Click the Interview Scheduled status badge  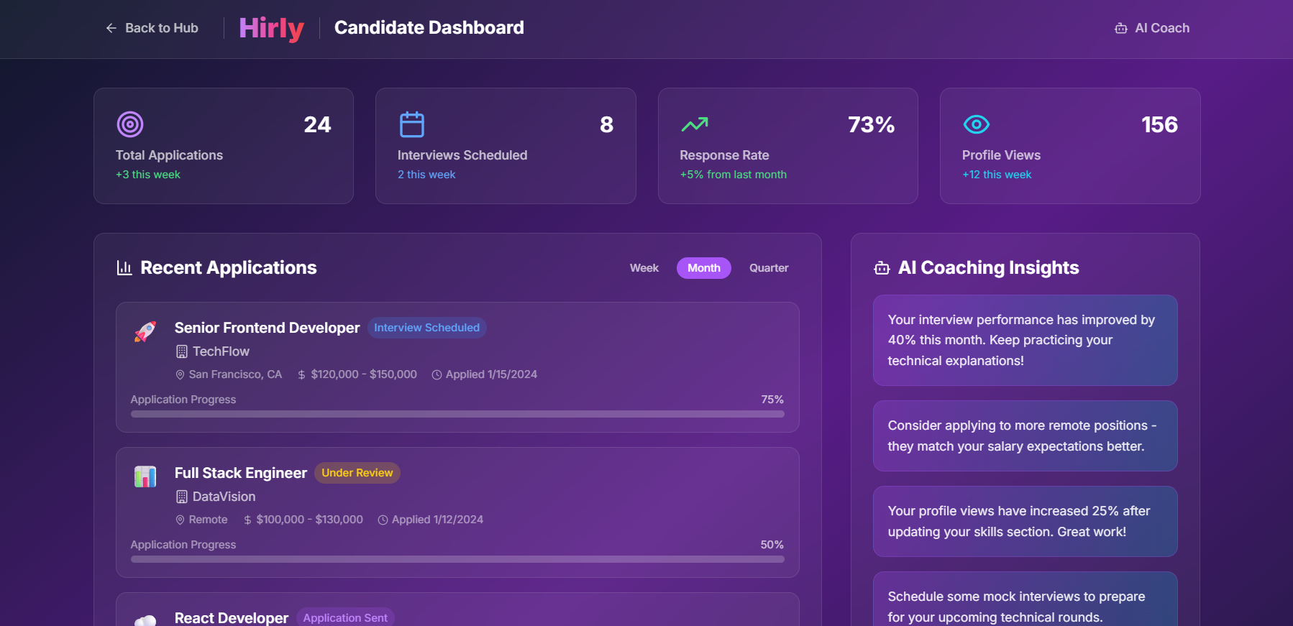coord(426,328)
